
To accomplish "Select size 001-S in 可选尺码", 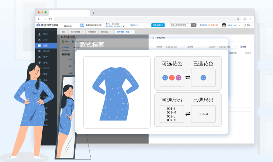I will tap(171, 109).
